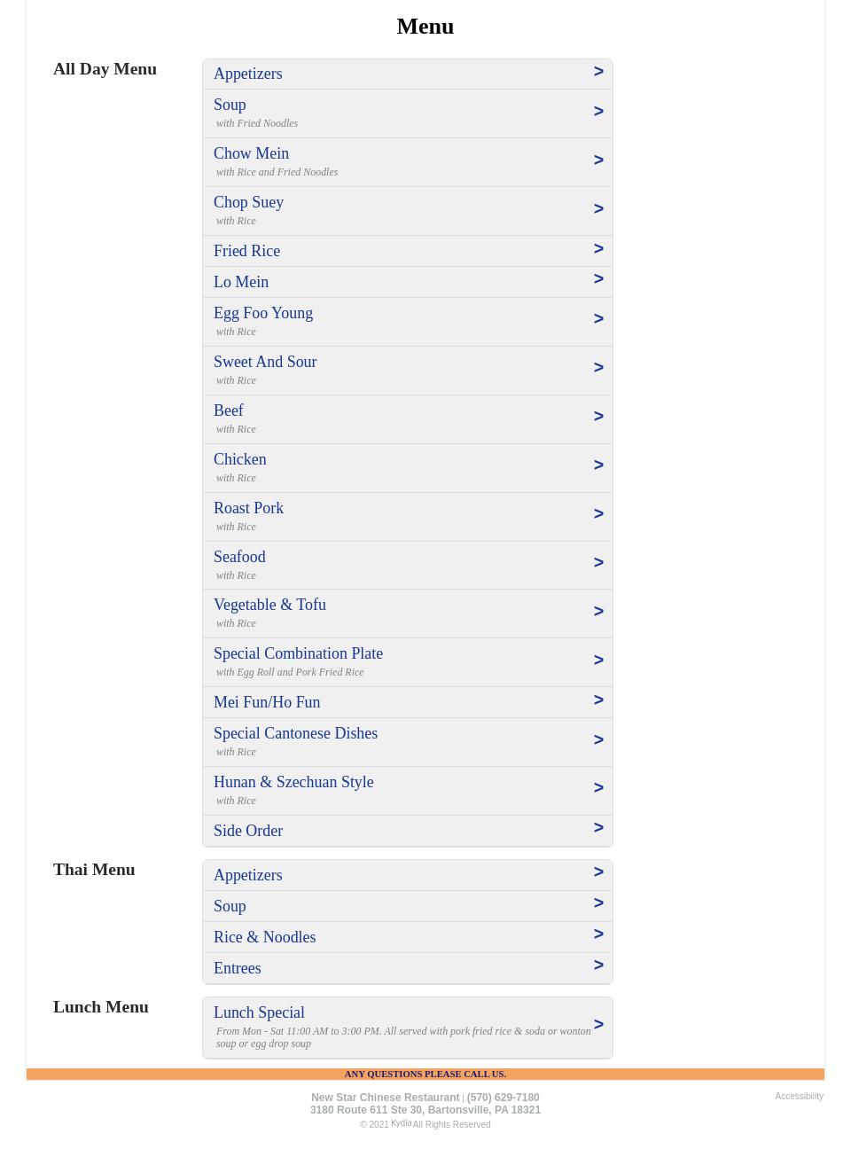This screenshot has height=1149, width=851.
Task: Open the Beef menu section
Action: coord(229,410)
